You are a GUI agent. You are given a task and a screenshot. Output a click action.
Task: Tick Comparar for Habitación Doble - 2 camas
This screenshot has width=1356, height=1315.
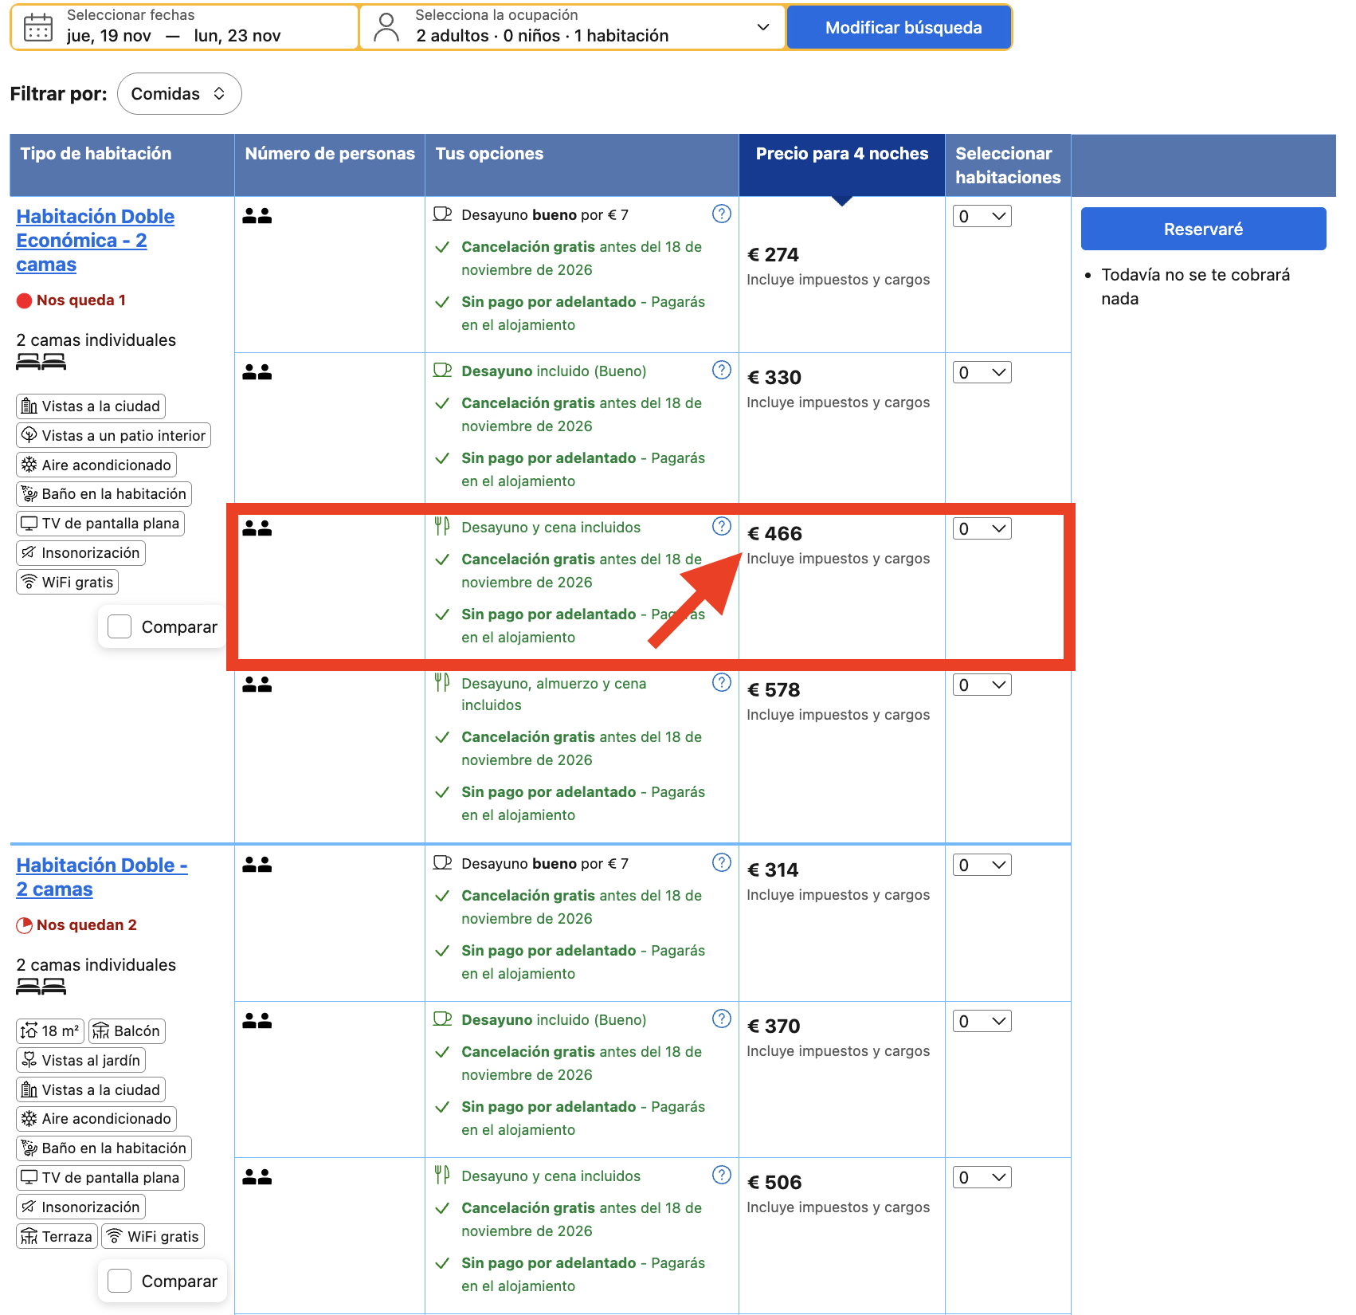[x=120, y=1281]
